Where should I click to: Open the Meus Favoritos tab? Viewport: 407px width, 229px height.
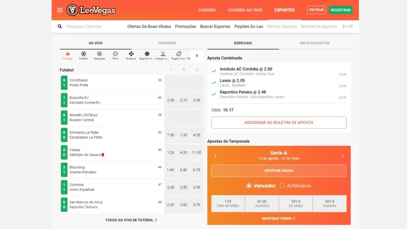(314, 43)
